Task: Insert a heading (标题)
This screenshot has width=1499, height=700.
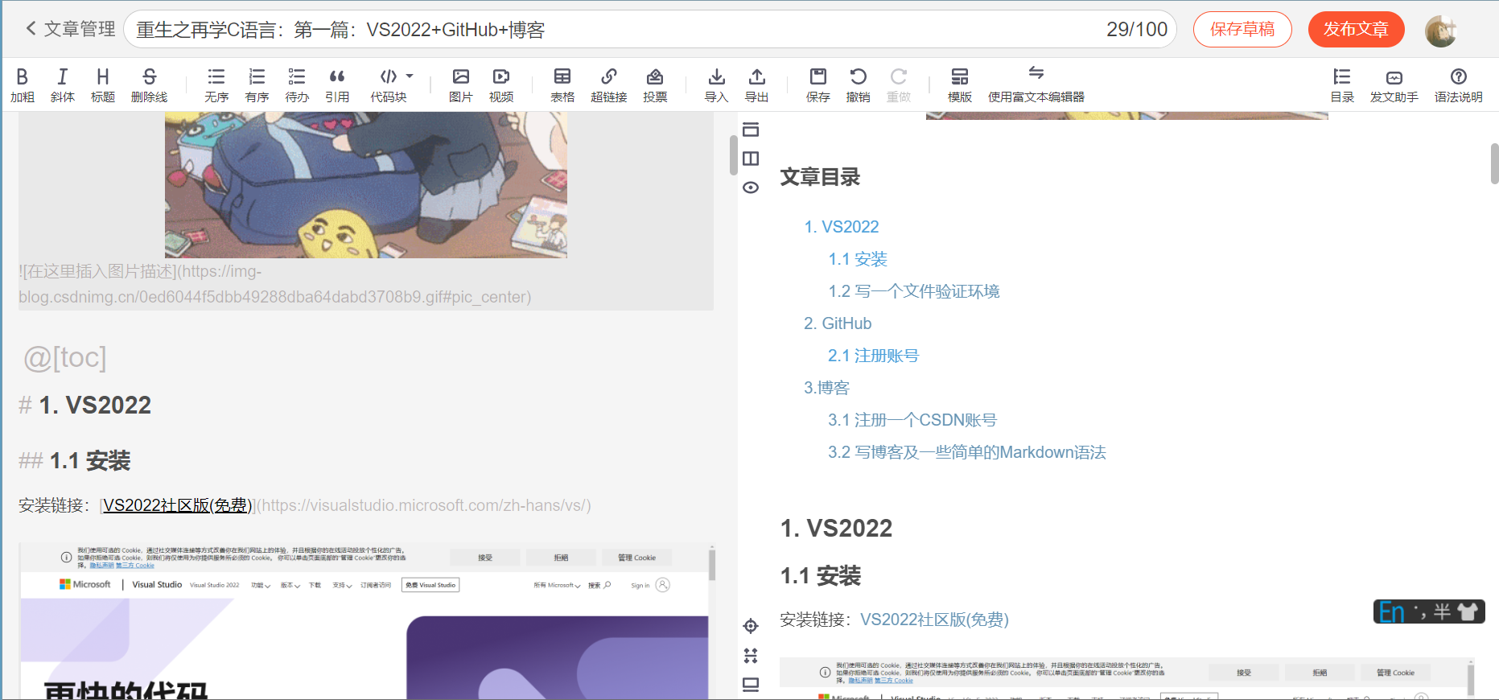Action: (103, 85)
